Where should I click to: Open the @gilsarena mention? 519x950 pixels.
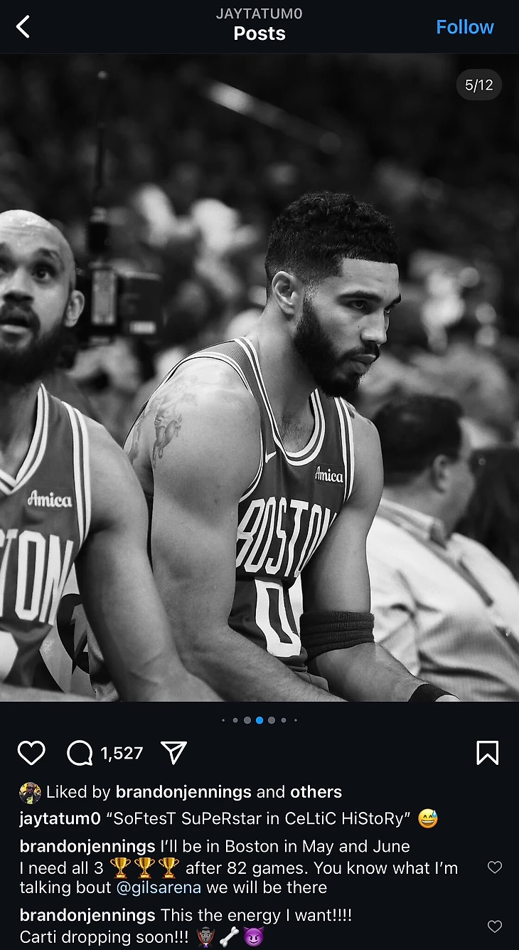point(159,887)
